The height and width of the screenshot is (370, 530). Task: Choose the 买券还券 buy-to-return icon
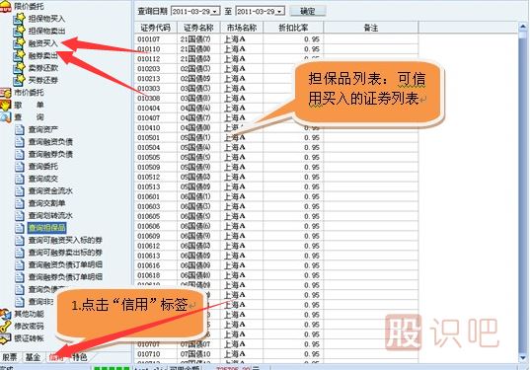[20, 80]
